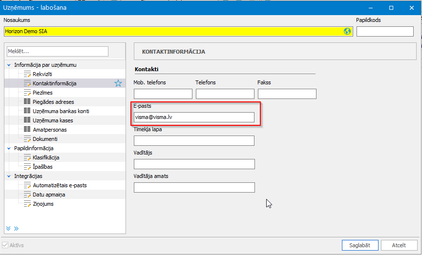Minimize the Uzņēmums - labošana window

coord(371,8)
